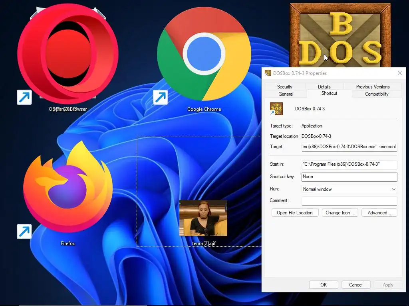Viewport: 409px width, 306px height.
Task: Click the Firefox icon label
Action: [x=68, y=243]
